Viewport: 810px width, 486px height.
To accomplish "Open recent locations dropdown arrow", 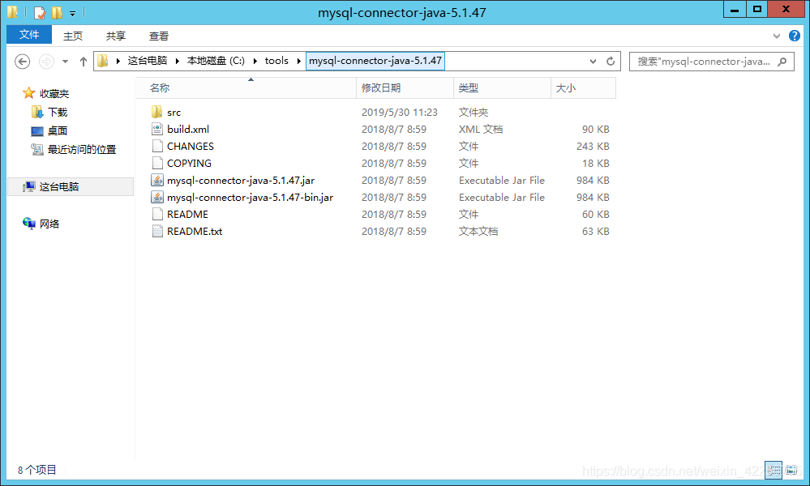I will pos(65,62).
